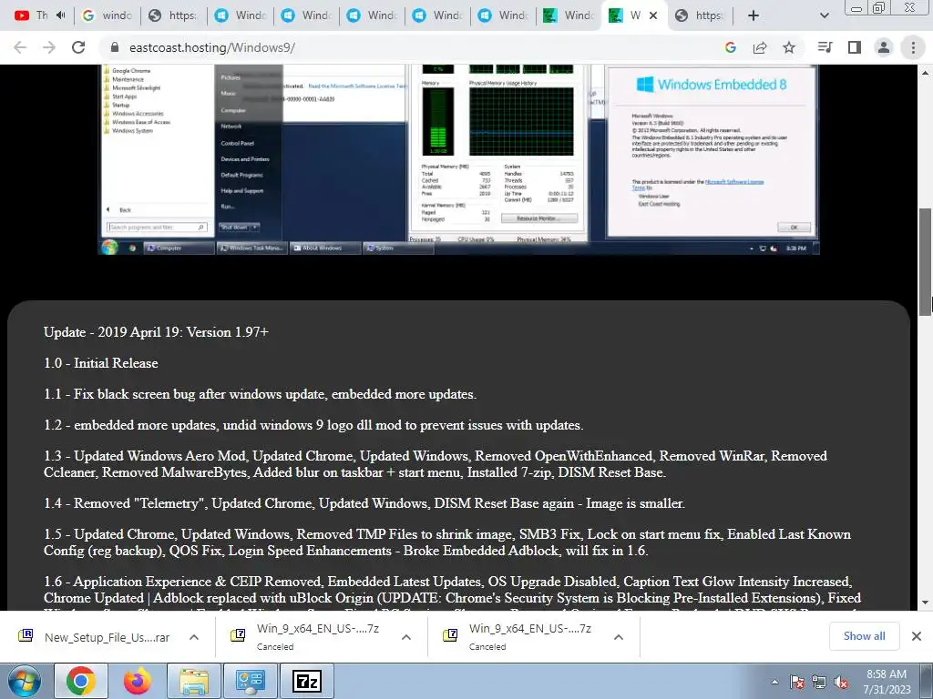View site security lock info

[x=115, y=47]
